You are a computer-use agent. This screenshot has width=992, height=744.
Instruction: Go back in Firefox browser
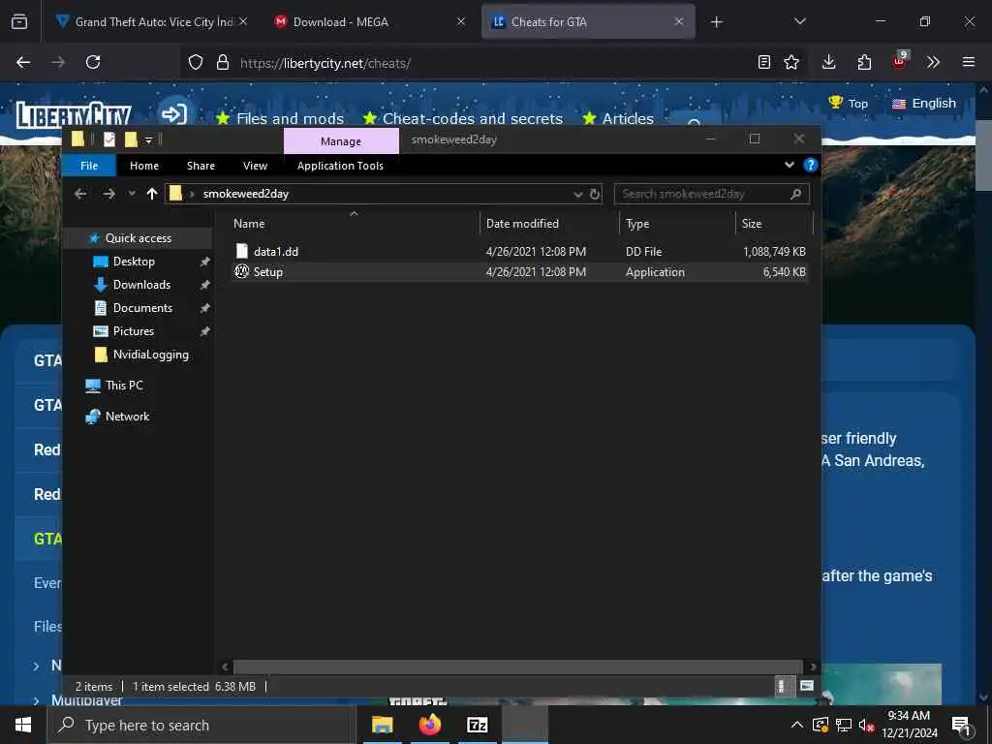click(x=23, y=62)
